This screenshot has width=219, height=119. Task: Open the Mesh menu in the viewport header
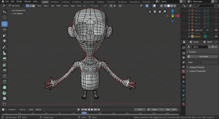click(x=58, y=6)
